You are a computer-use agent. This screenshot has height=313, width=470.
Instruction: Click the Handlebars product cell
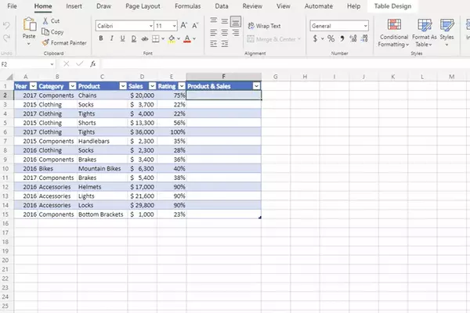coord(102,141)
